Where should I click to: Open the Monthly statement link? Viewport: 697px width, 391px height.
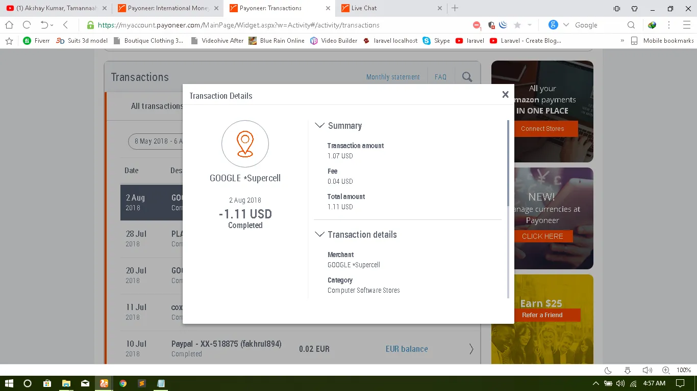pyautogui.click(x=393, y=77)
